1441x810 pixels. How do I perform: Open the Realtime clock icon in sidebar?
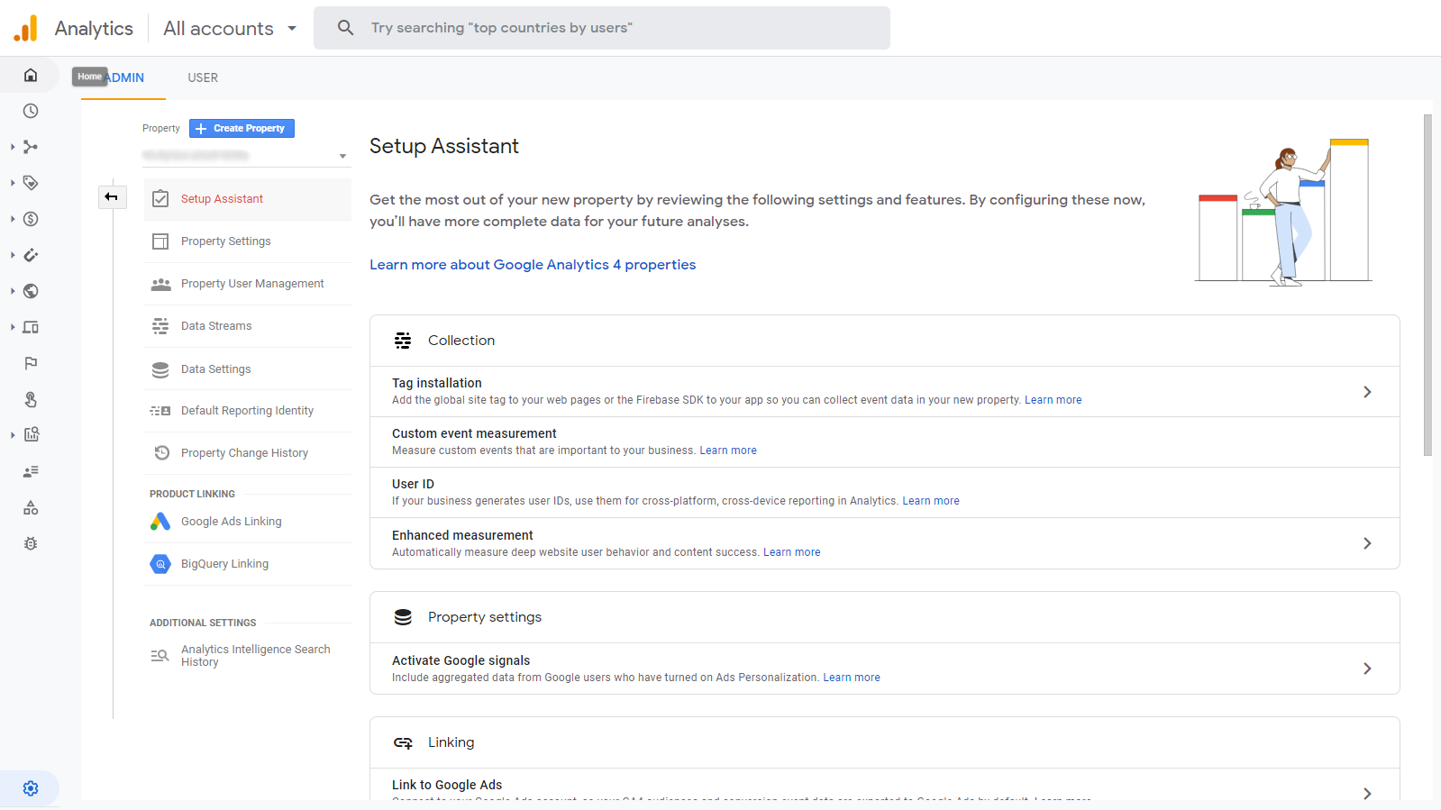point(31,111)
